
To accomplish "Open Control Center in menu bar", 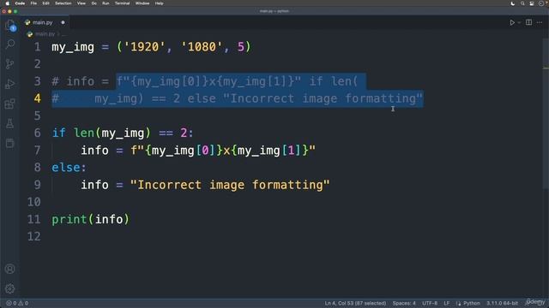I will (532, 3).
